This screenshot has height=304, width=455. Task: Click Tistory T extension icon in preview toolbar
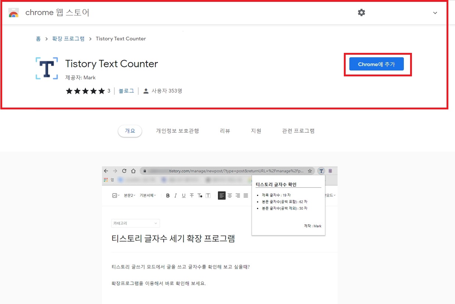321,171
